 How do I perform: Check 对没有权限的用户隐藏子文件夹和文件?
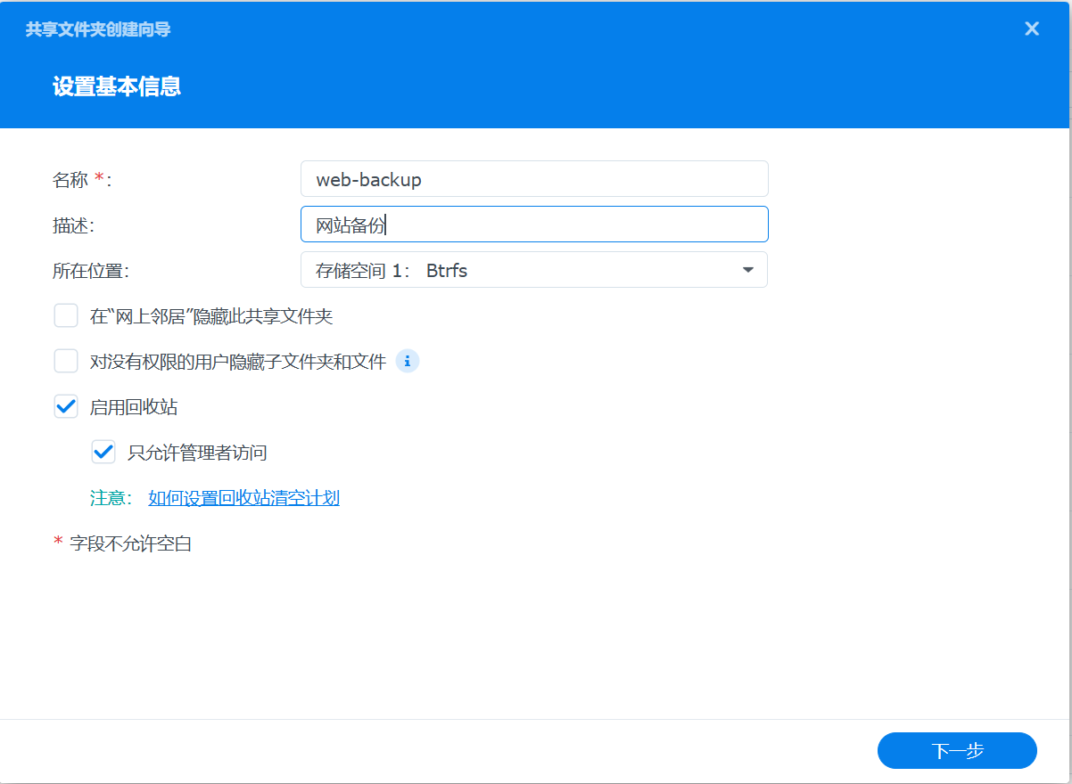pos(66,361)
